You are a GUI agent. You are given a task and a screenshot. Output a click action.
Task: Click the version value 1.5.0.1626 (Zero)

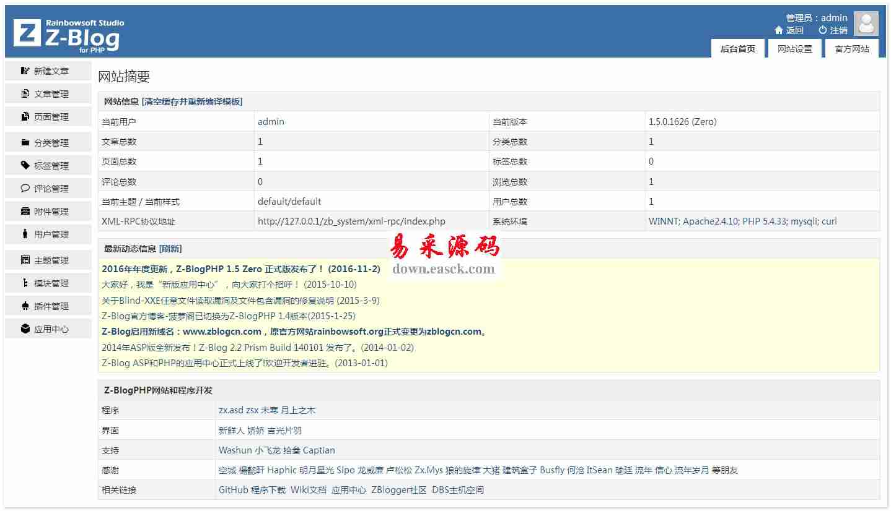coord(683,122)
